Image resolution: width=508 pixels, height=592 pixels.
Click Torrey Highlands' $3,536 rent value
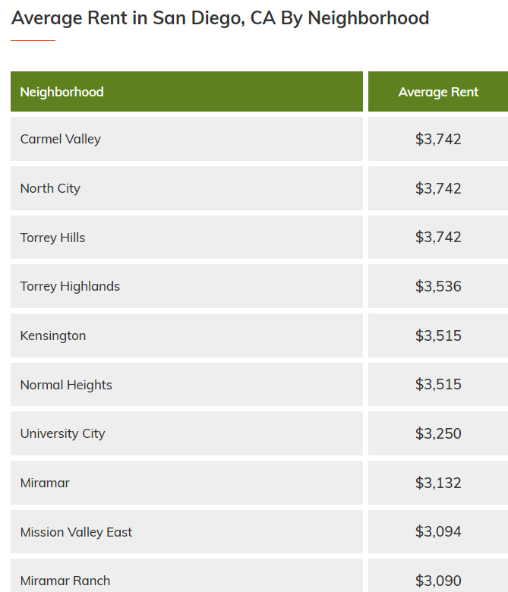(438, 286)
